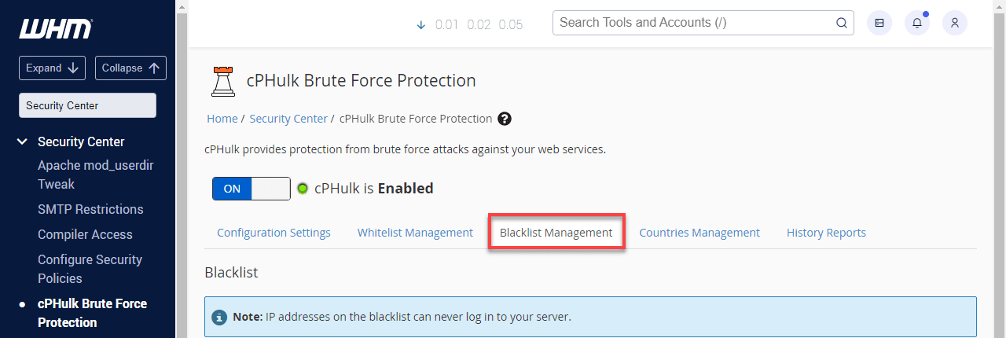Screen dimensions: 1006x338
Task: Click the server news icon button
Action: coord(879,23)
